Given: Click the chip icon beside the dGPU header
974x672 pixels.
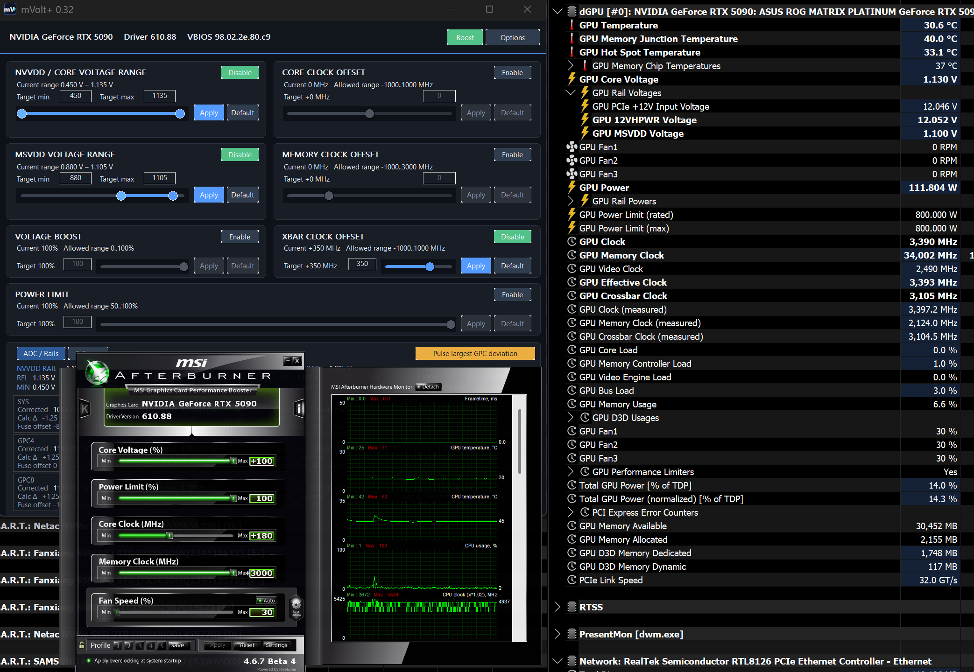Looking at the screenshot, I should click(572, 12).
